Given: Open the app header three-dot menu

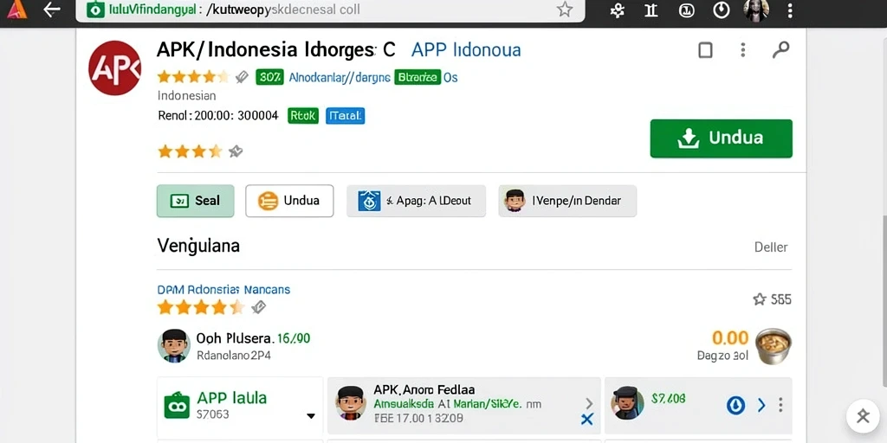Looking at the screenshot, I should click(x=742, y=49).
